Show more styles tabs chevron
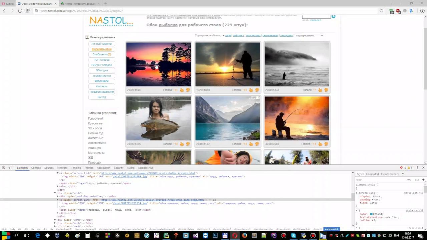This screenshot has height=240, width=427. pos(402,174)
